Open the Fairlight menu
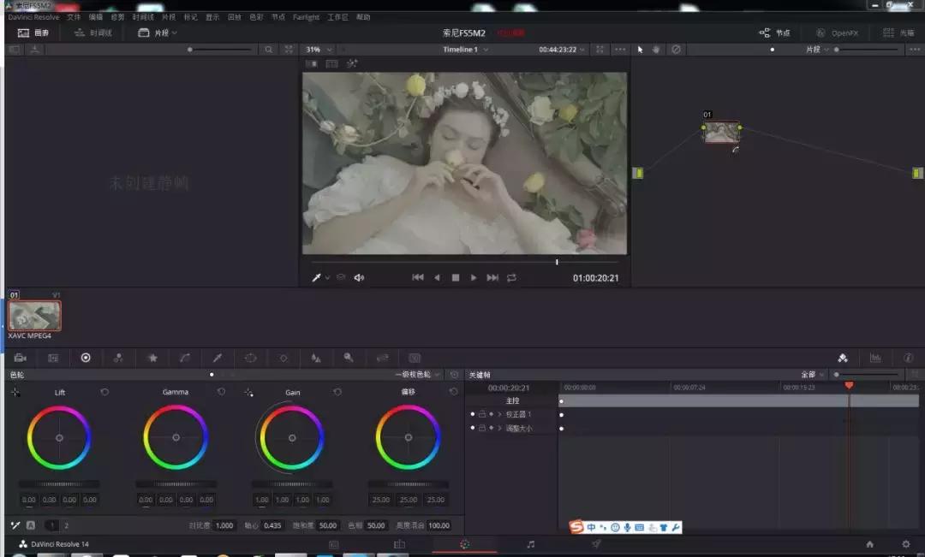Image resolution: width=925 pixels, height=557 pixels. point(305,16)
